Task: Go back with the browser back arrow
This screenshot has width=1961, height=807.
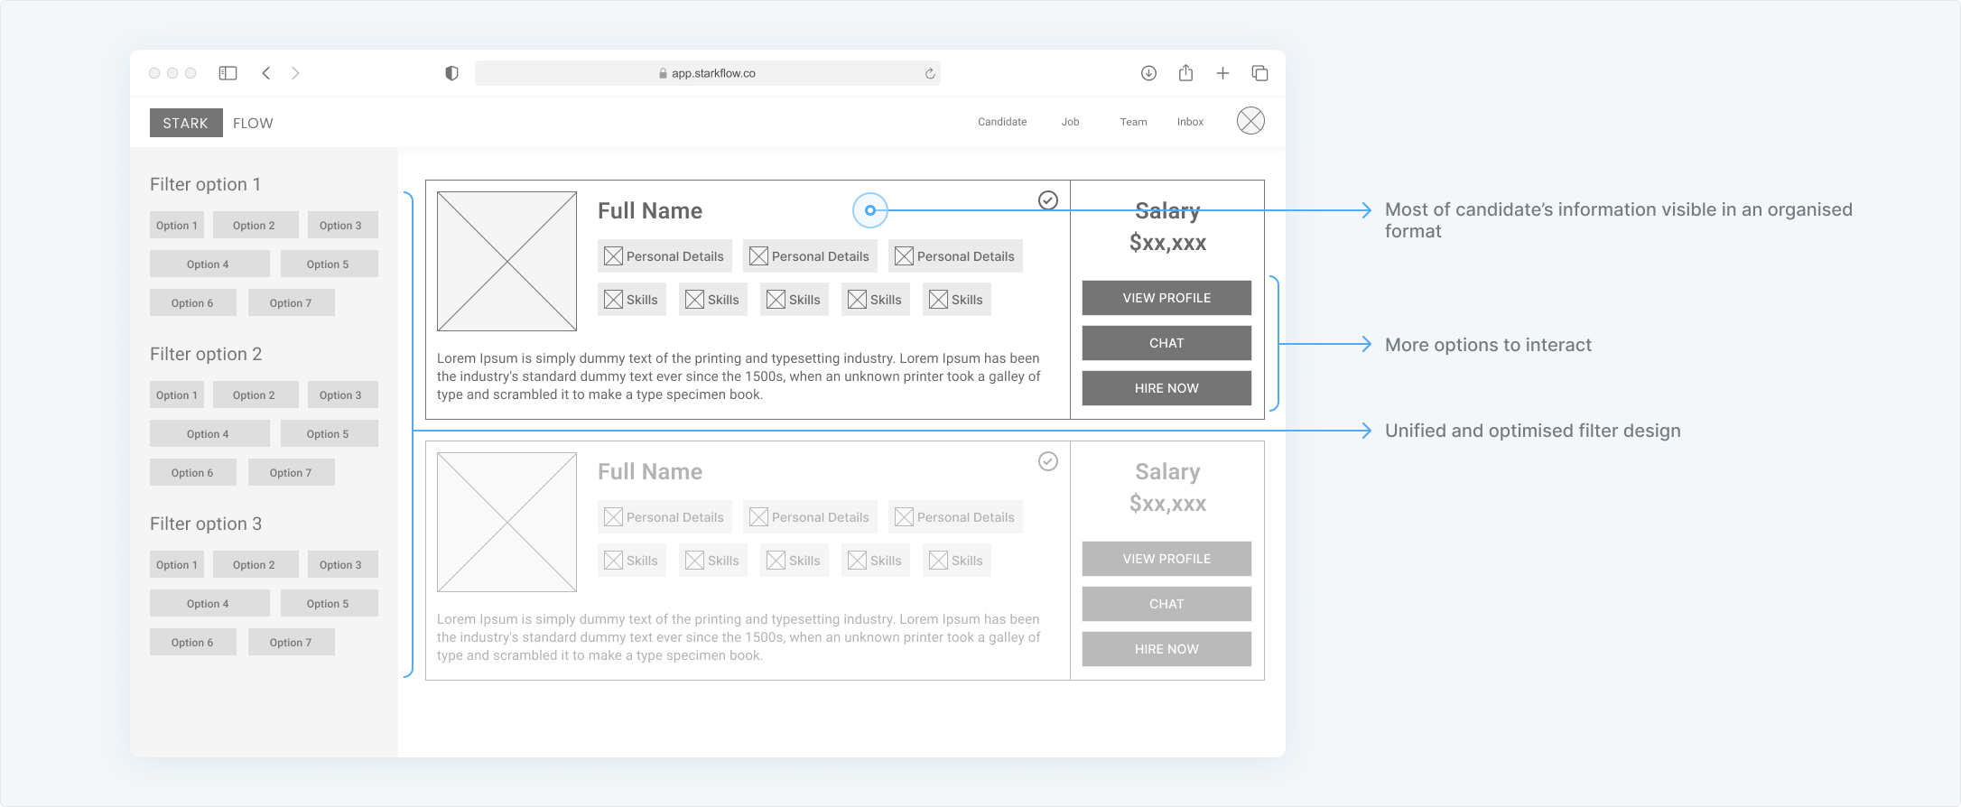Action: tap(266, 73)
